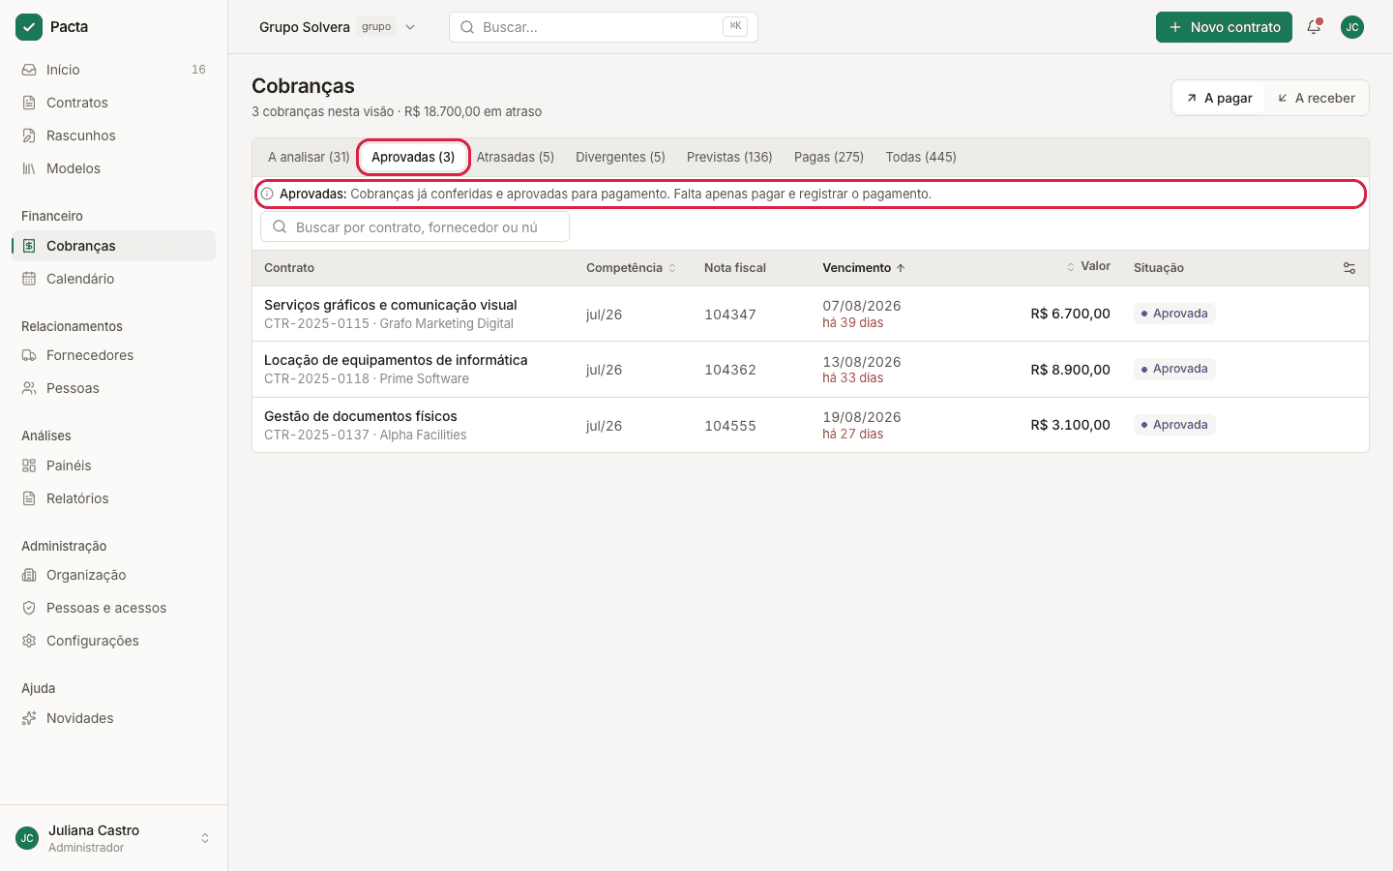The width and height of the screenshot is (1393, 871).
Task: Switch to Previstas (136) tab
Action: tap(729, 157)
